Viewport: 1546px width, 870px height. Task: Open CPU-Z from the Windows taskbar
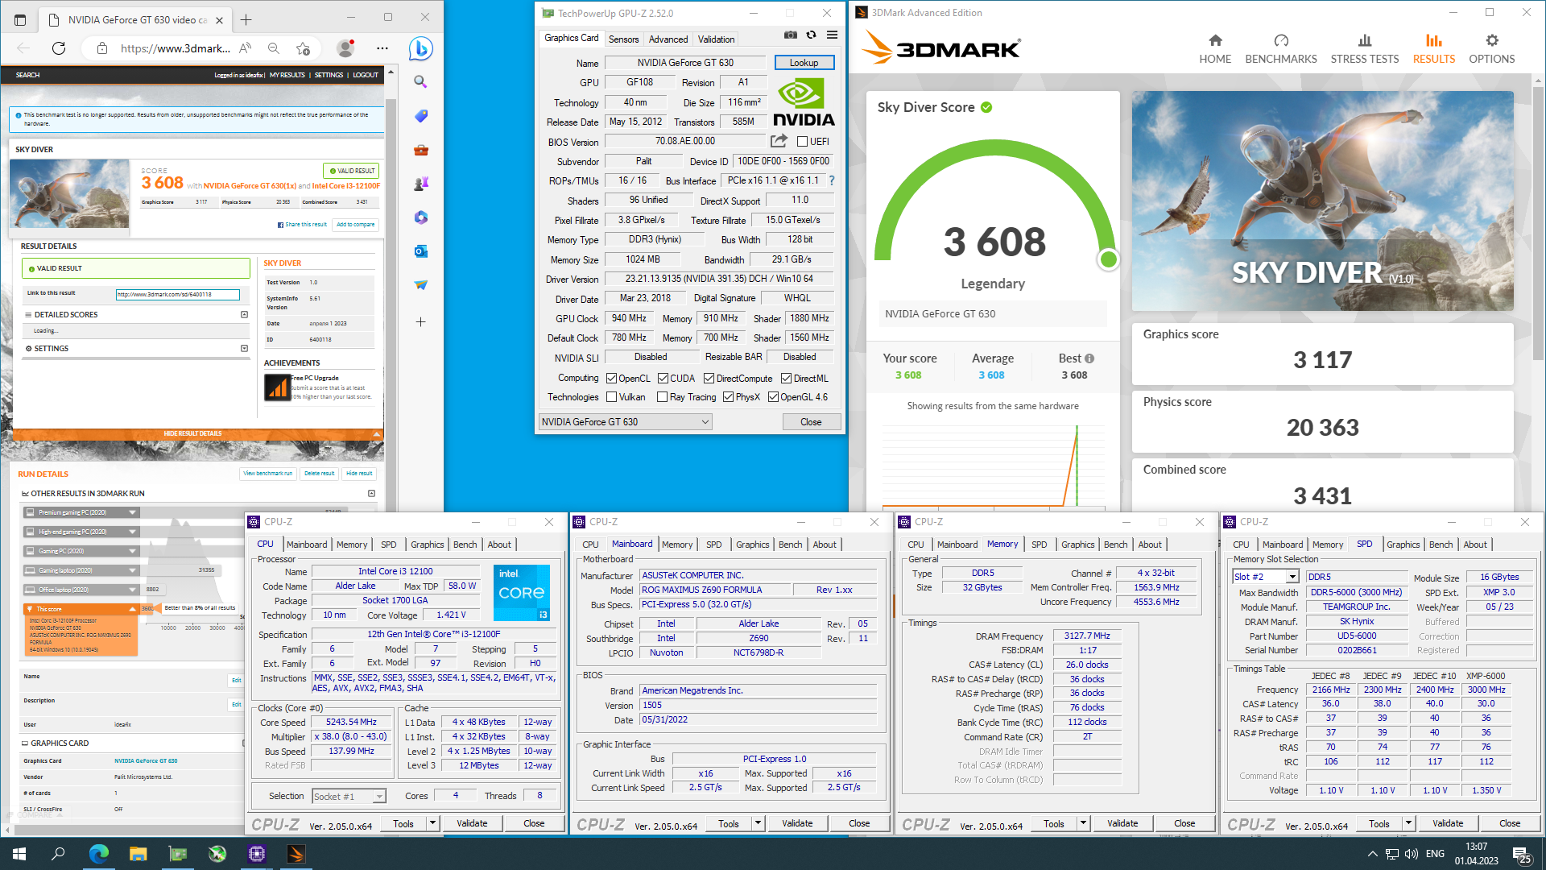point(257,854)
